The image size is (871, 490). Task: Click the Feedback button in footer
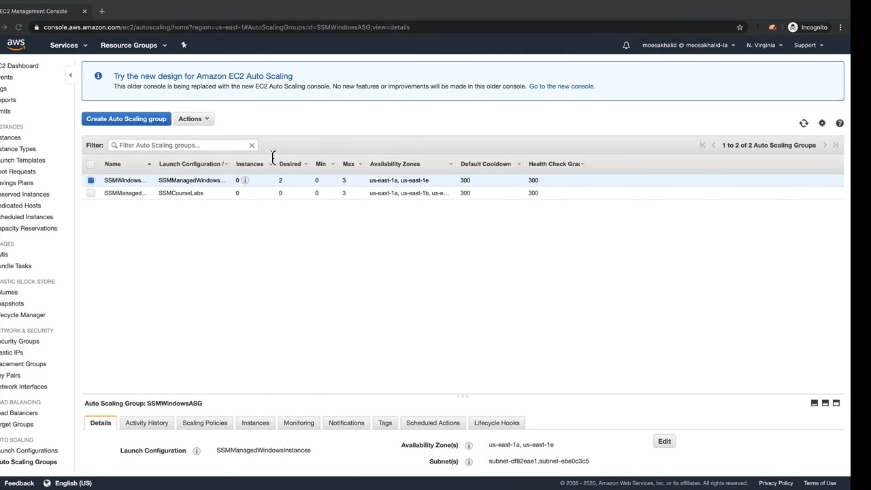tap(19, 483)
